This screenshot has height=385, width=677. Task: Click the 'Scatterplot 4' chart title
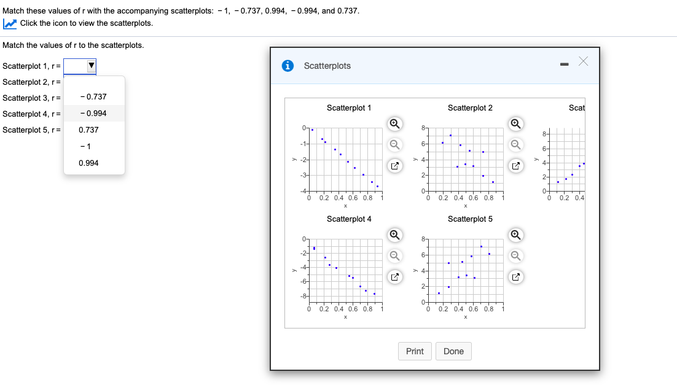pos(349,219)
